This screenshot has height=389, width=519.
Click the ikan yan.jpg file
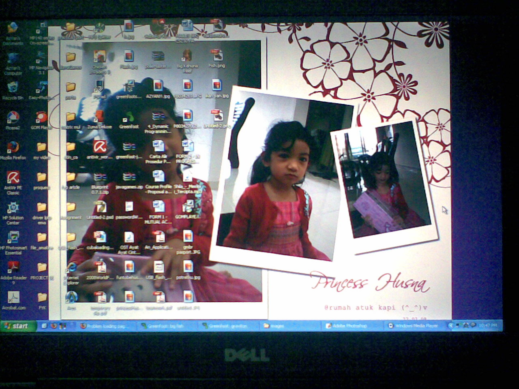(217, 89)
